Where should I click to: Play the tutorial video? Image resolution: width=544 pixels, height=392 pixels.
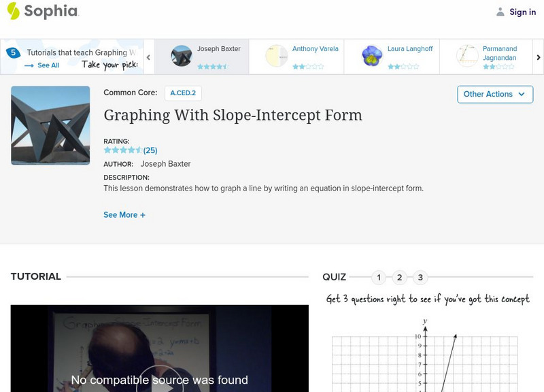[x=159, y=381]
